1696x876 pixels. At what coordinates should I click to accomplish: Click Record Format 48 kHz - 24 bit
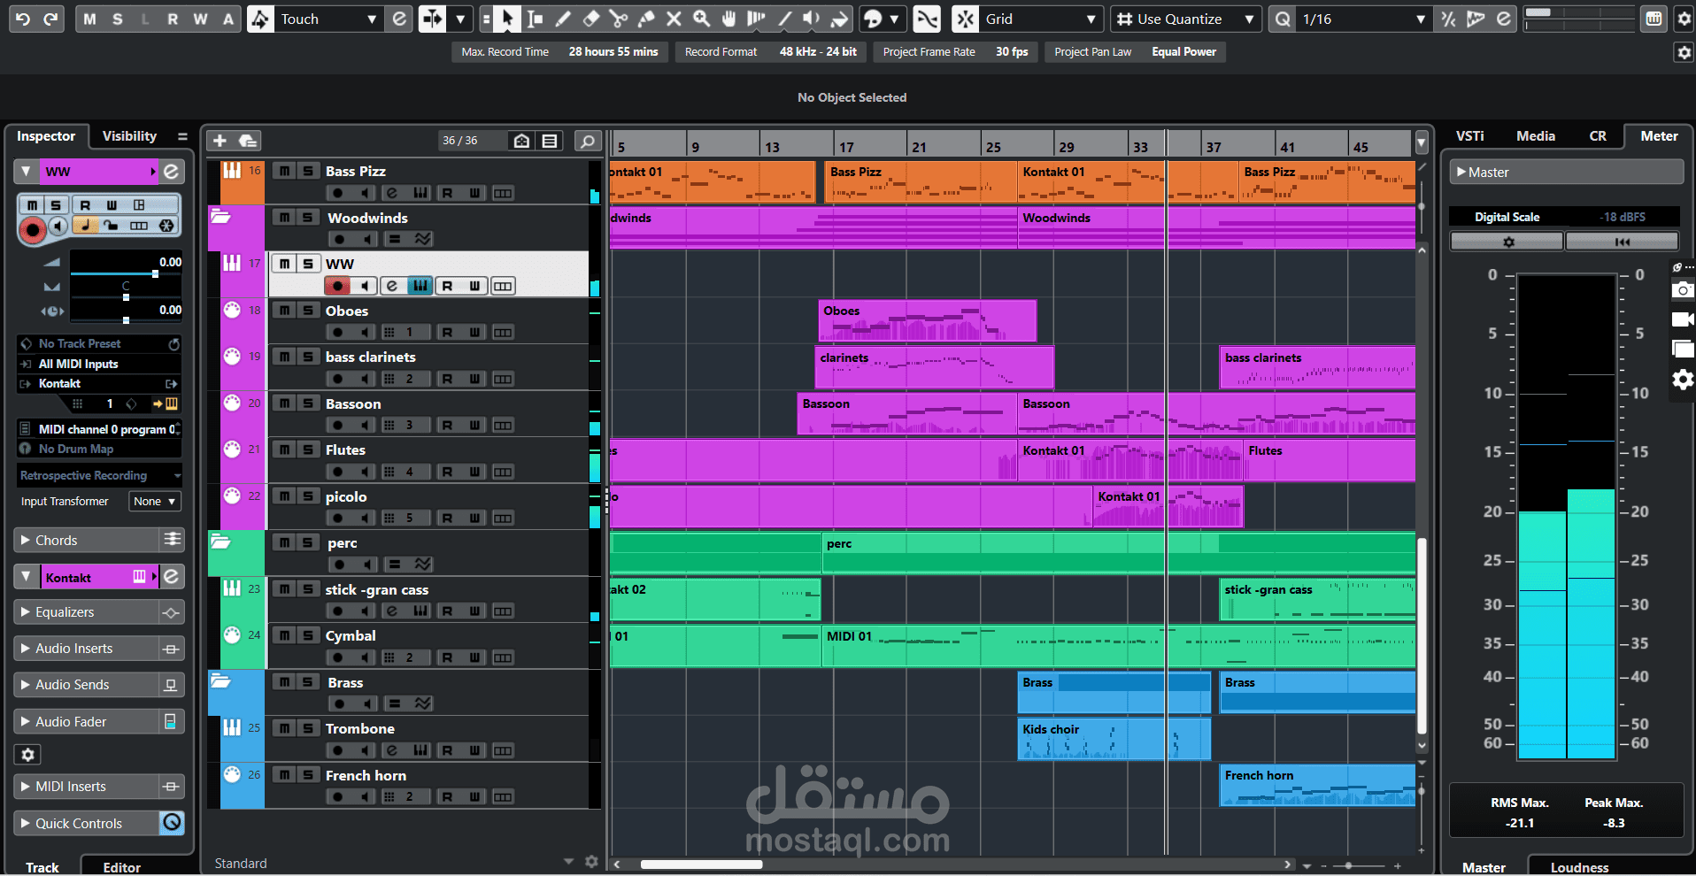770,52
